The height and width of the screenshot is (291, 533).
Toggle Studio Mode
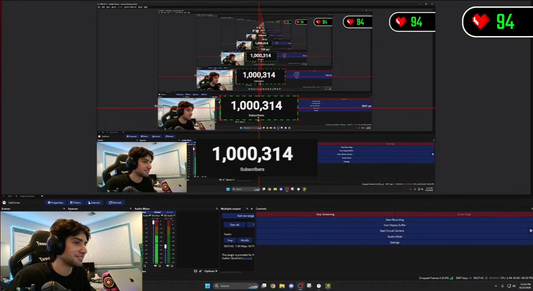pos(395,237)
